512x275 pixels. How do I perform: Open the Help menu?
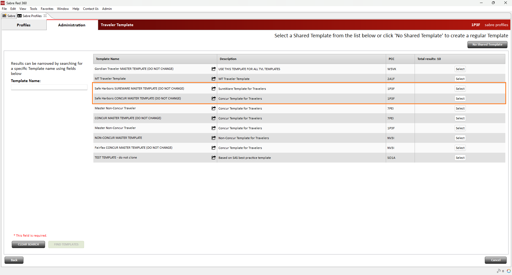(x=76, y=9)
